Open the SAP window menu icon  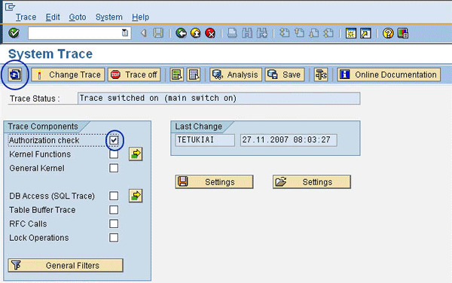click(10, 6)
